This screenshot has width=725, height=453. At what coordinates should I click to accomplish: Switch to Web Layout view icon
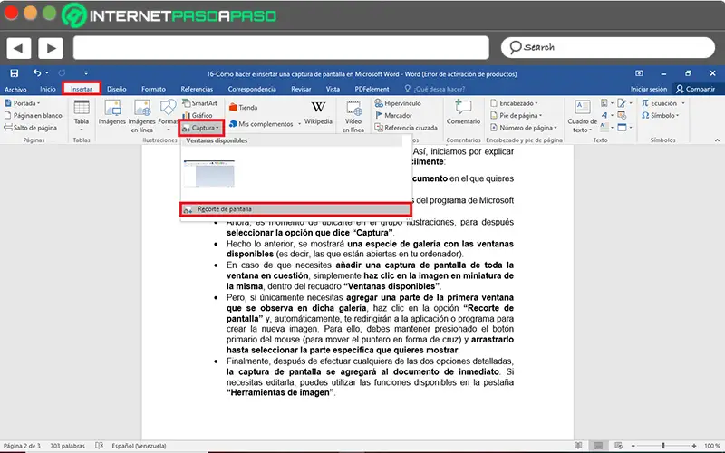[x=619, y=446]
